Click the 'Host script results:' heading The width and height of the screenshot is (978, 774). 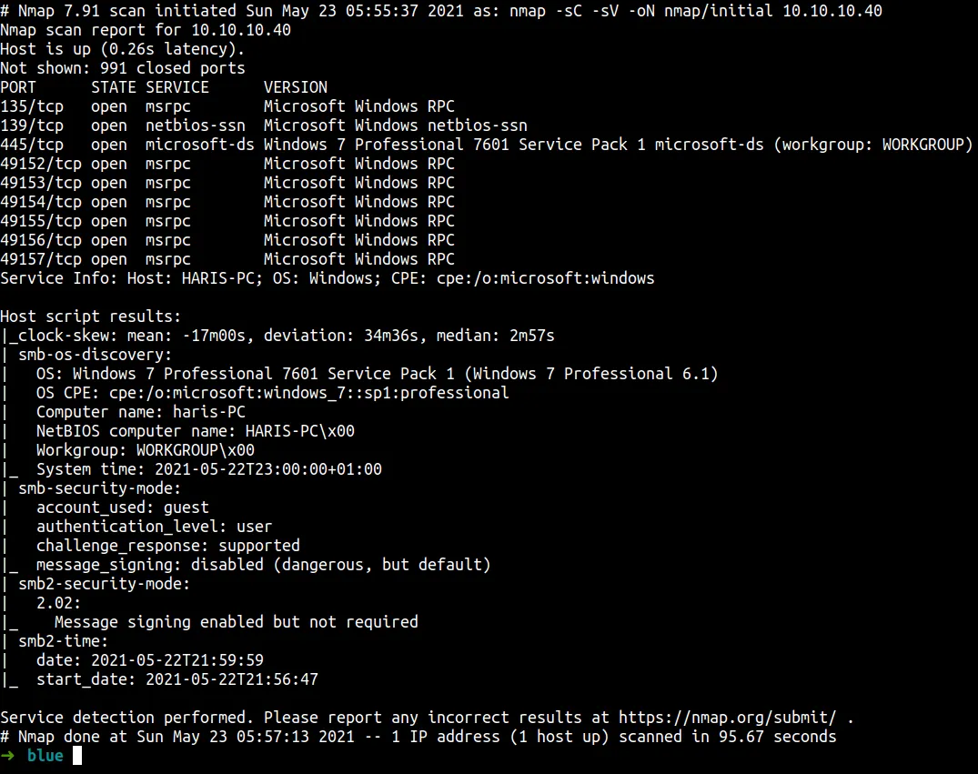[x=90, y=317]
